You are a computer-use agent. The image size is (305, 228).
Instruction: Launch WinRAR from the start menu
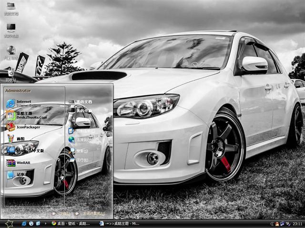(x=19, y=162)
